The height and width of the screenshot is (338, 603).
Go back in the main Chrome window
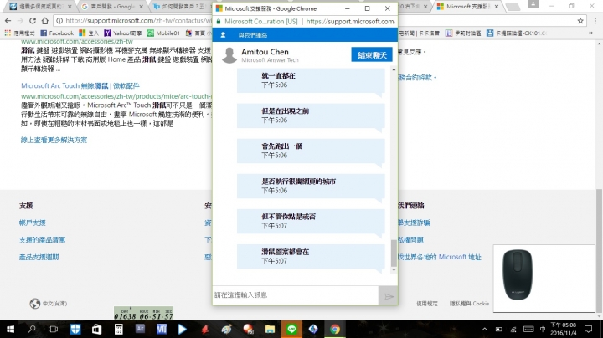coord(8,21)
